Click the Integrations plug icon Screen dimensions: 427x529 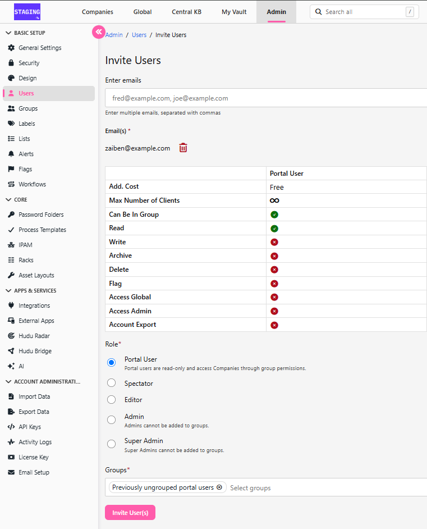point(11,305)
